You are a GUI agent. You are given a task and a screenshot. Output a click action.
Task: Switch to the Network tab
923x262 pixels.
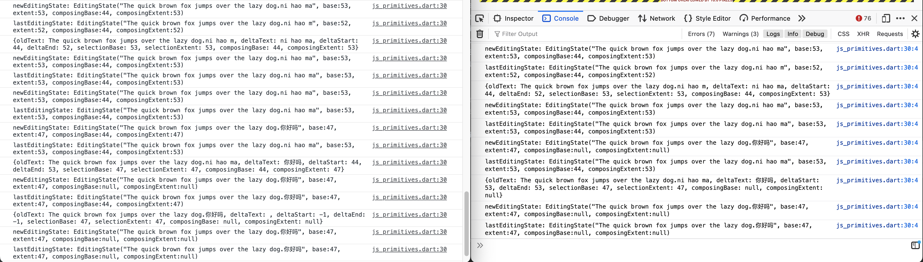[656, 18]
